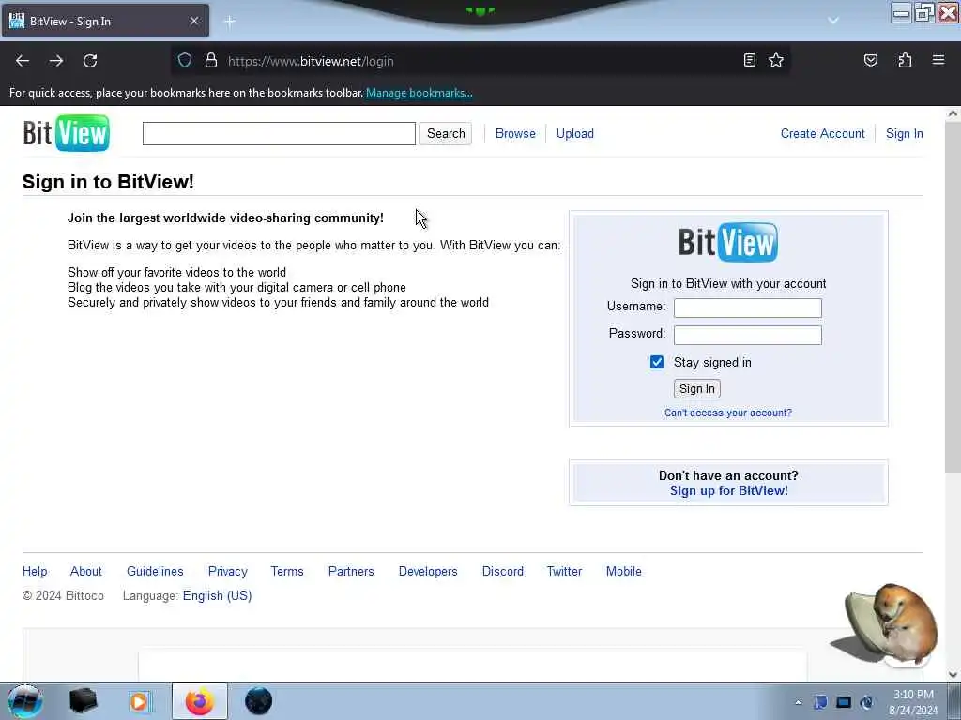Click Sign In link in the header
The height and width of the screenshot is (720, 961).
click(x=904, y=133)
